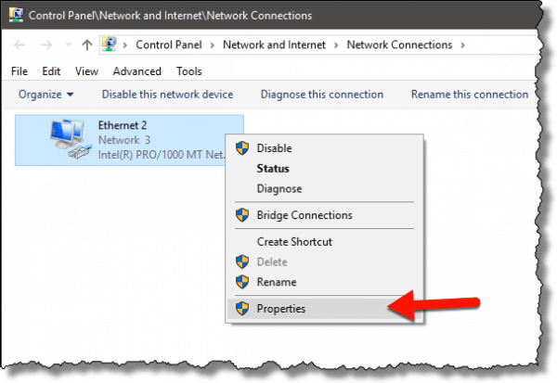Click the forward arrow navigation icon
Image resolution: width=557 pixels, height=383 pixels.
pyautogui.click(x=46, y=45)
